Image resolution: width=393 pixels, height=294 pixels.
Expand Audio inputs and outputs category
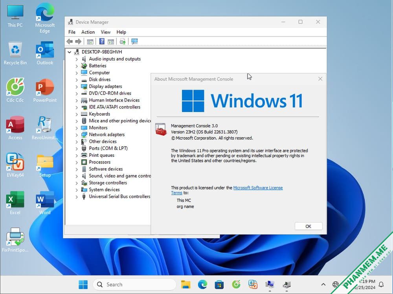pyautogui.click(x=77, y=59)
